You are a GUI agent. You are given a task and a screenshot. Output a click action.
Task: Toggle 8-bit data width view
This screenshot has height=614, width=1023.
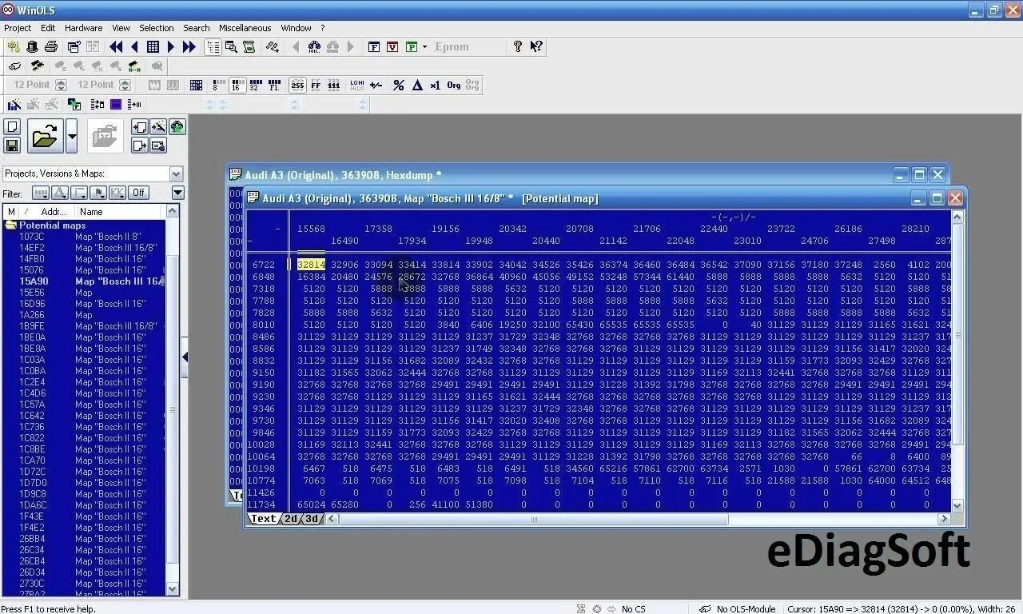[x=218, y=86]
